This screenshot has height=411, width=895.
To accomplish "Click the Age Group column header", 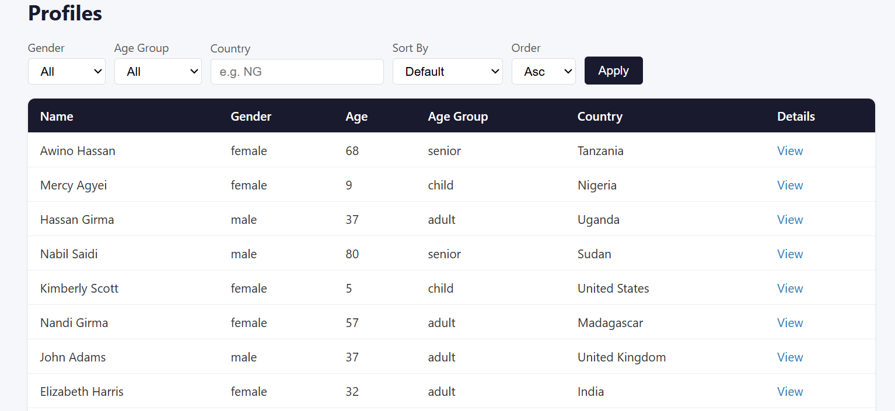I will (x=458, y=117).
